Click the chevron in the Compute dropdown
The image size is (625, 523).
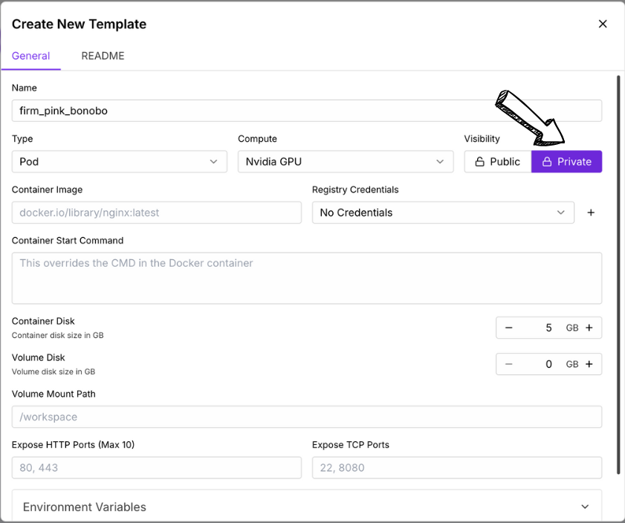[x=440, y=162]
